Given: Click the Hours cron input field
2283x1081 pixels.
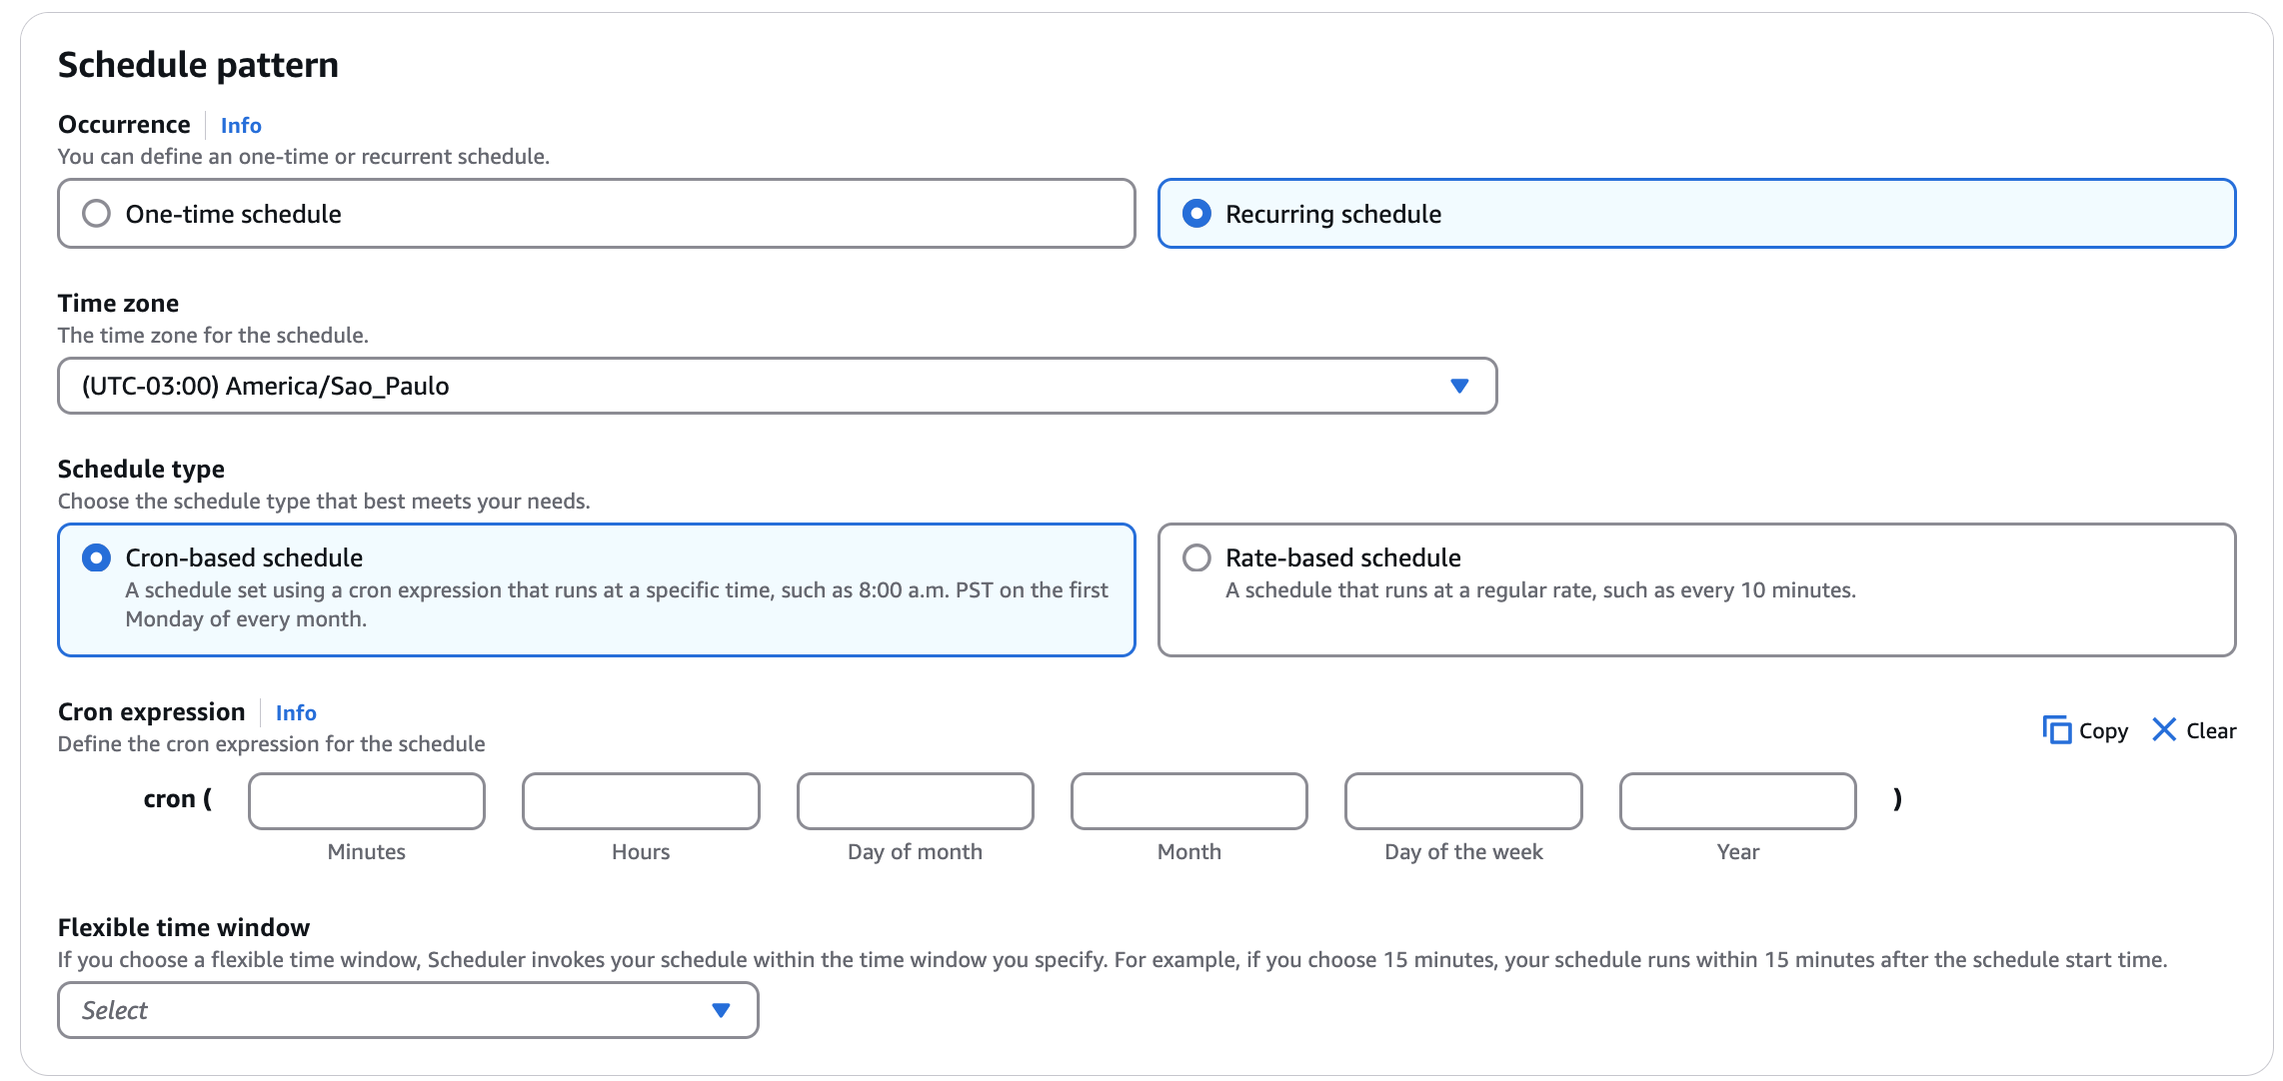Looking at the screenshot, I should [641, 800].
